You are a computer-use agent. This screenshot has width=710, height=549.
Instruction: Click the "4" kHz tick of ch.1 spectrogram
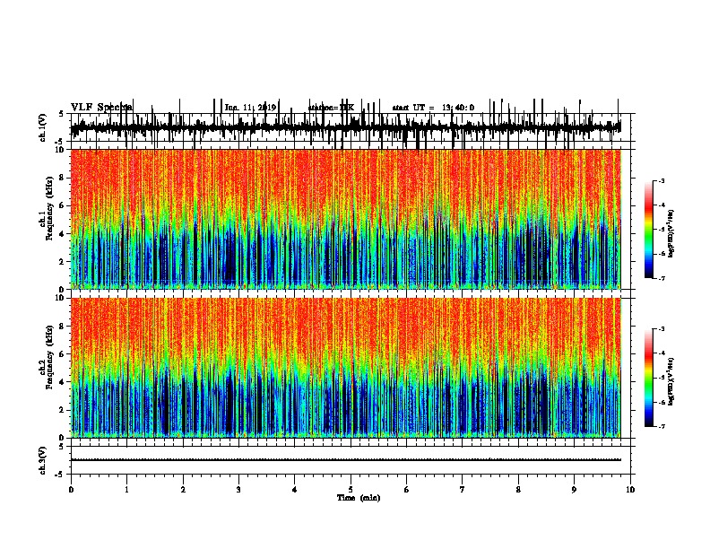coord(63,234)
